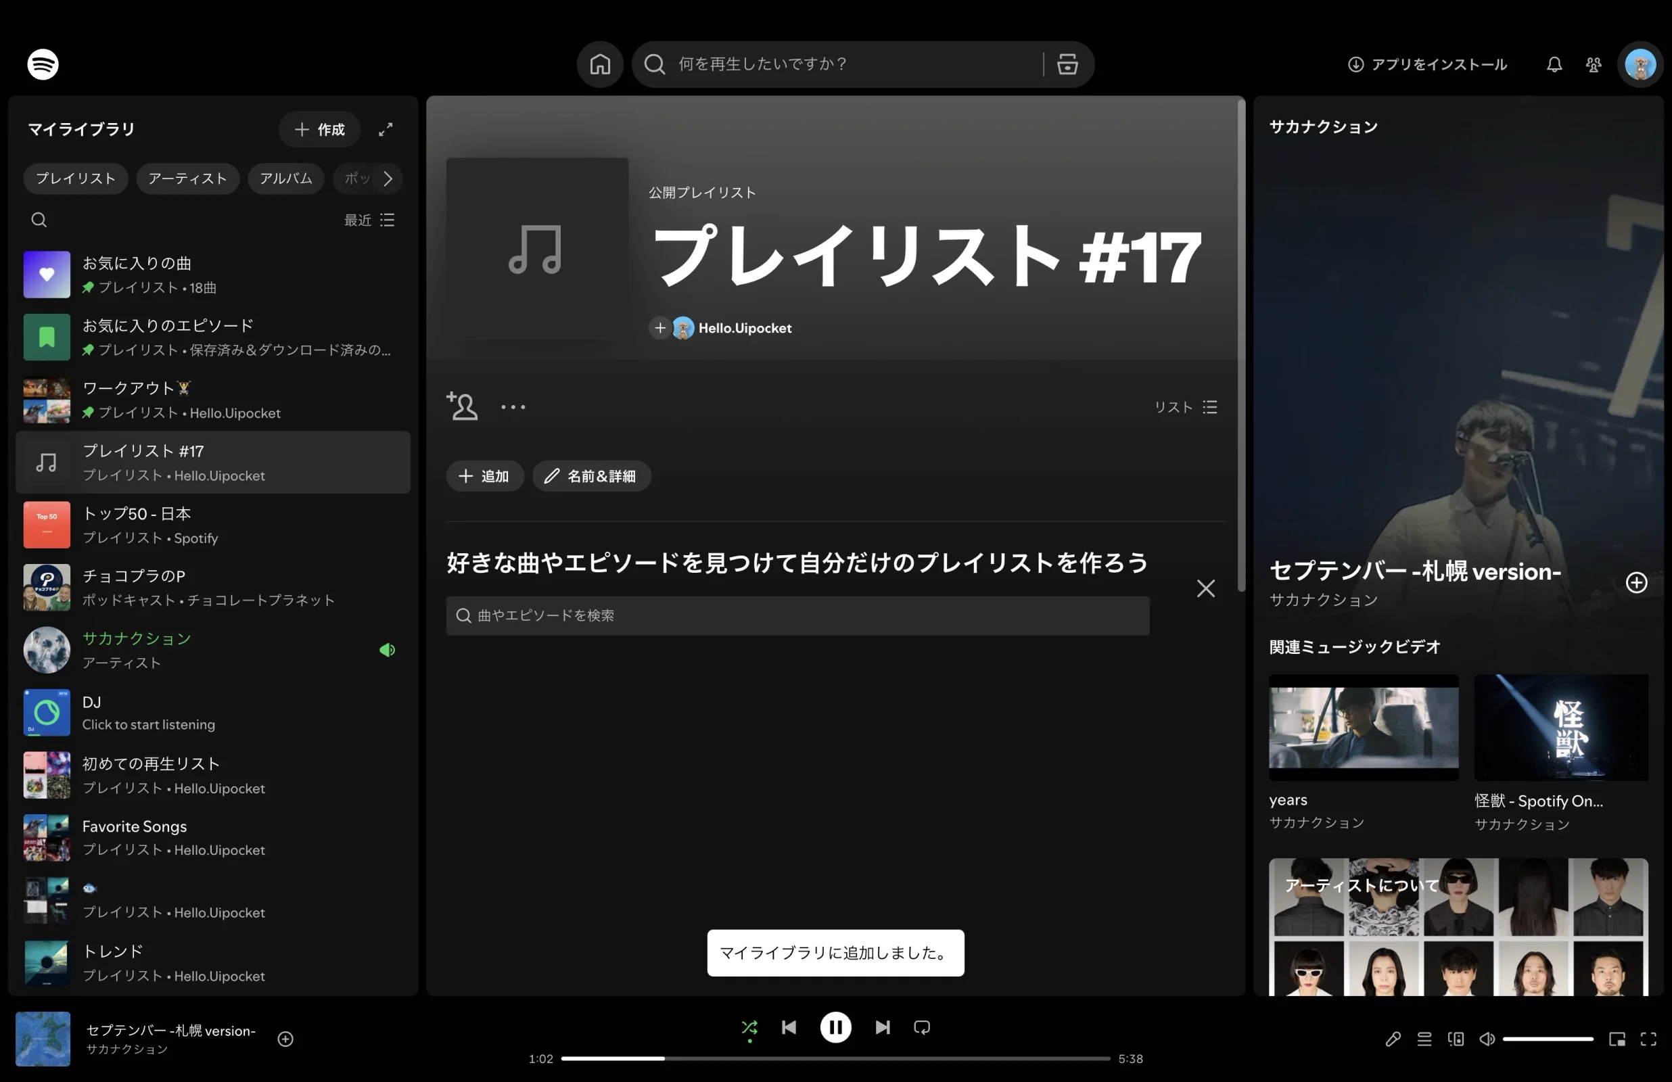Toggle repeat mode
Screen dimensions: 1672x1082
pos(922,1027)
